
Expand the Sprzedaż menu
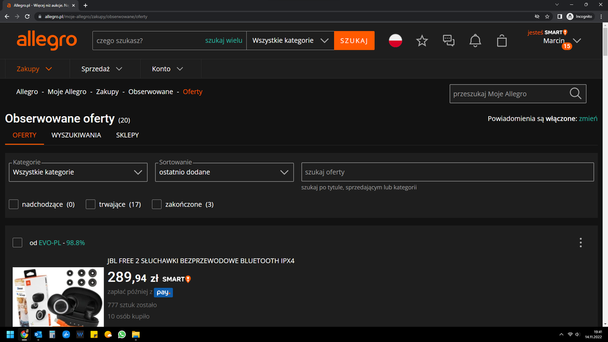pos(102,69)
